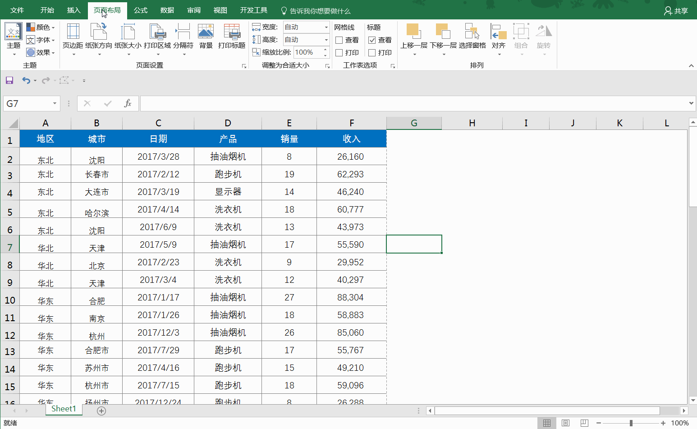
Task: Enable 查看 under 网格线 gridlines
Action: tap(339, 40)
